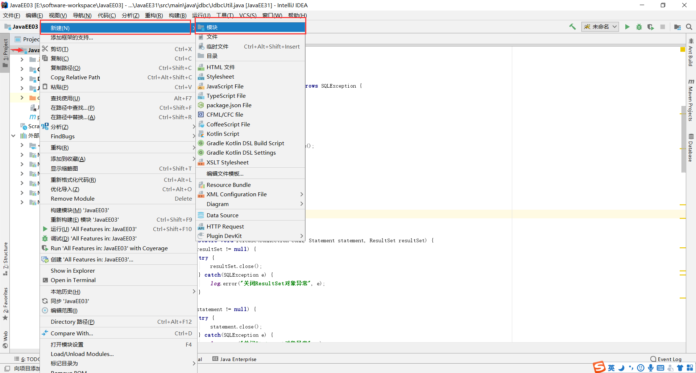696x373 pixels.
Task: Create a new Stylesheet file
Action: tap(250, 77)
